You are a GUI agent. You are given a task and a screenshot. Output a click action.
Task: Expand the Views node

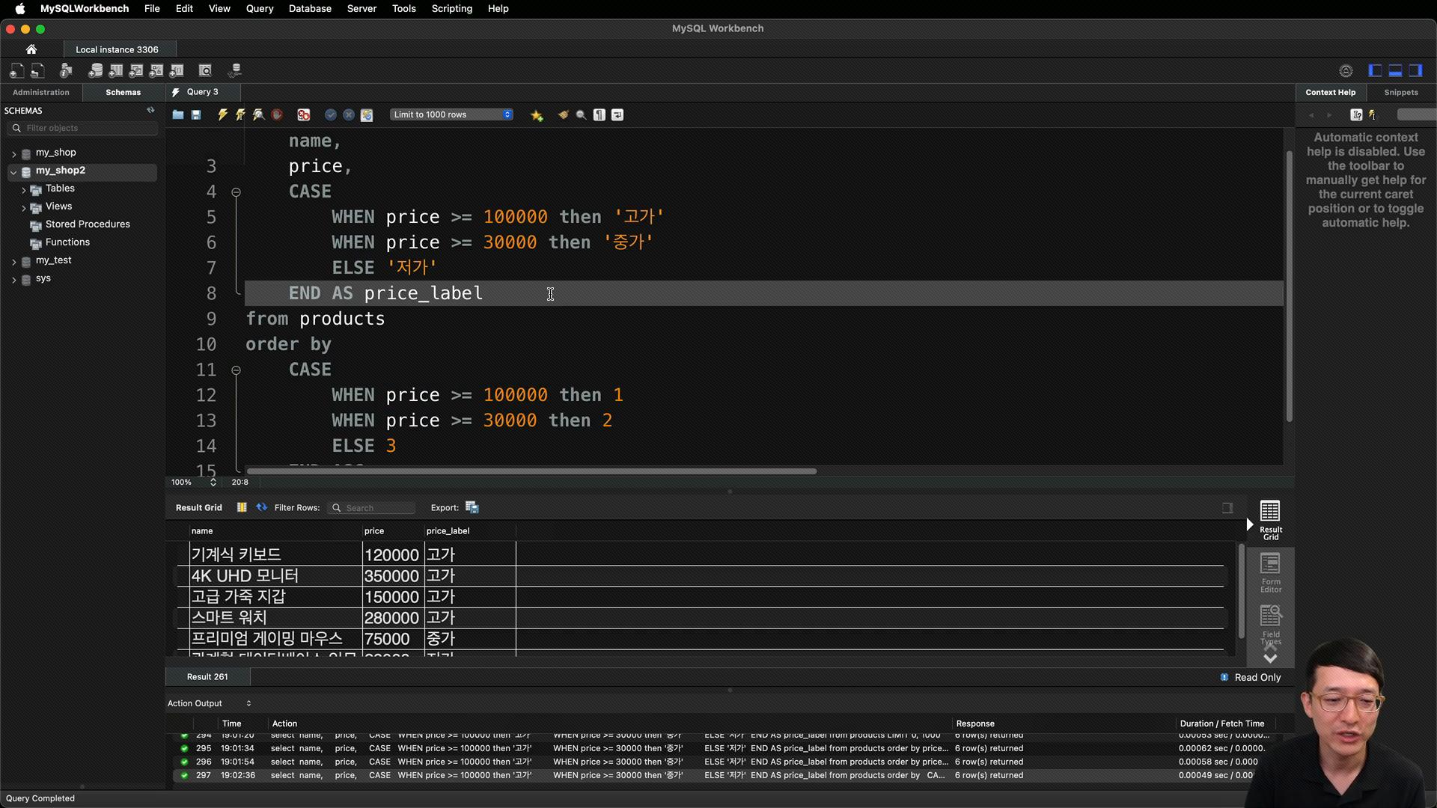24,207
